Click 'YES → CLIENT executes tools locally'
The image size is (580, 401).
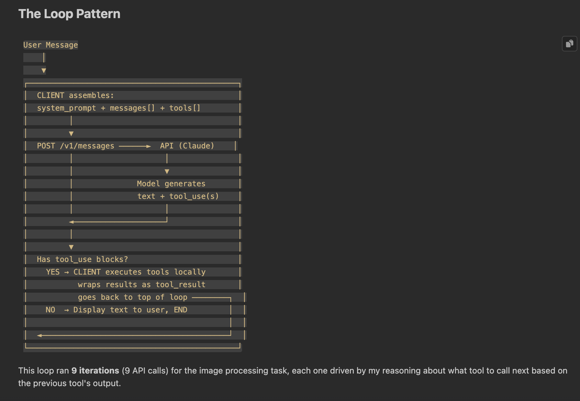pos(126,272)
